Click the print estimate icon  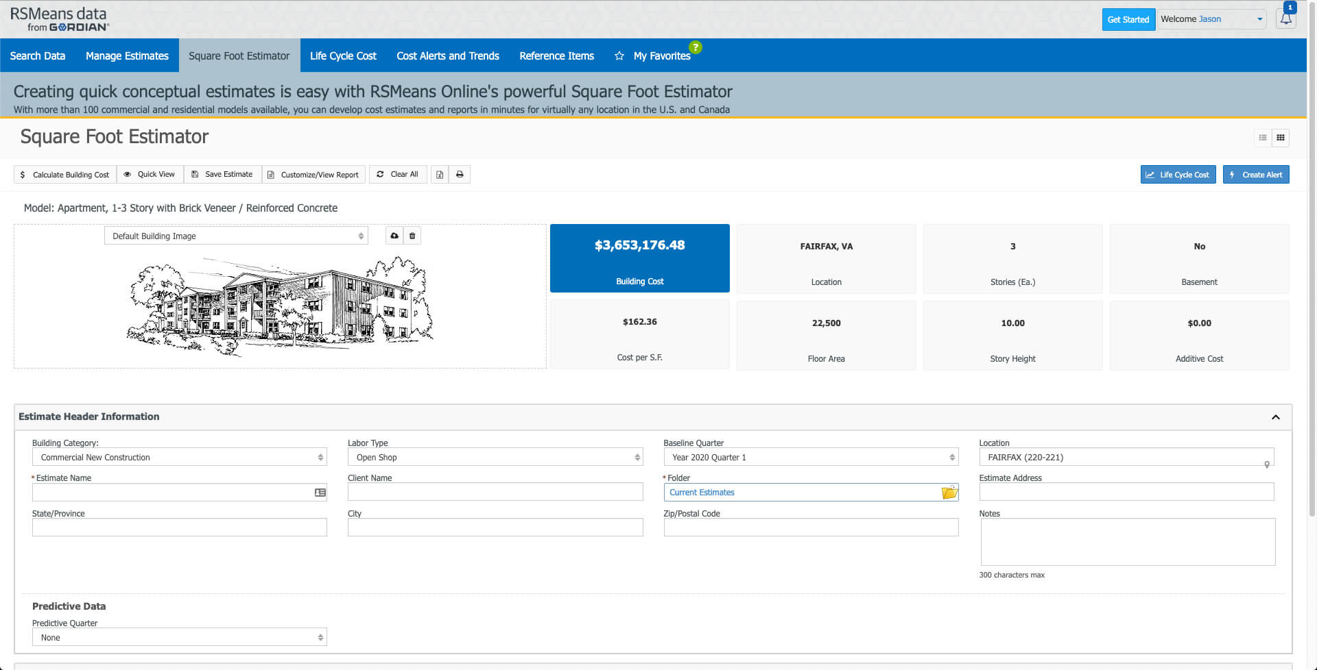460,175
